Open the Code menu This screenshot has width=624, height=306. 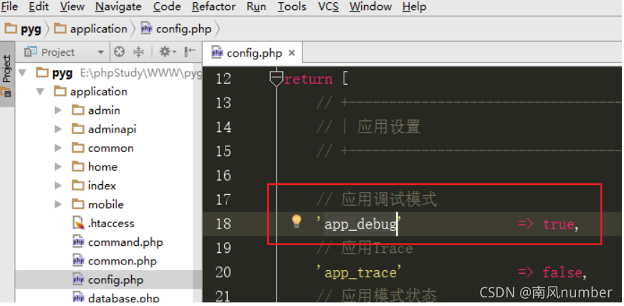[166, 6]
